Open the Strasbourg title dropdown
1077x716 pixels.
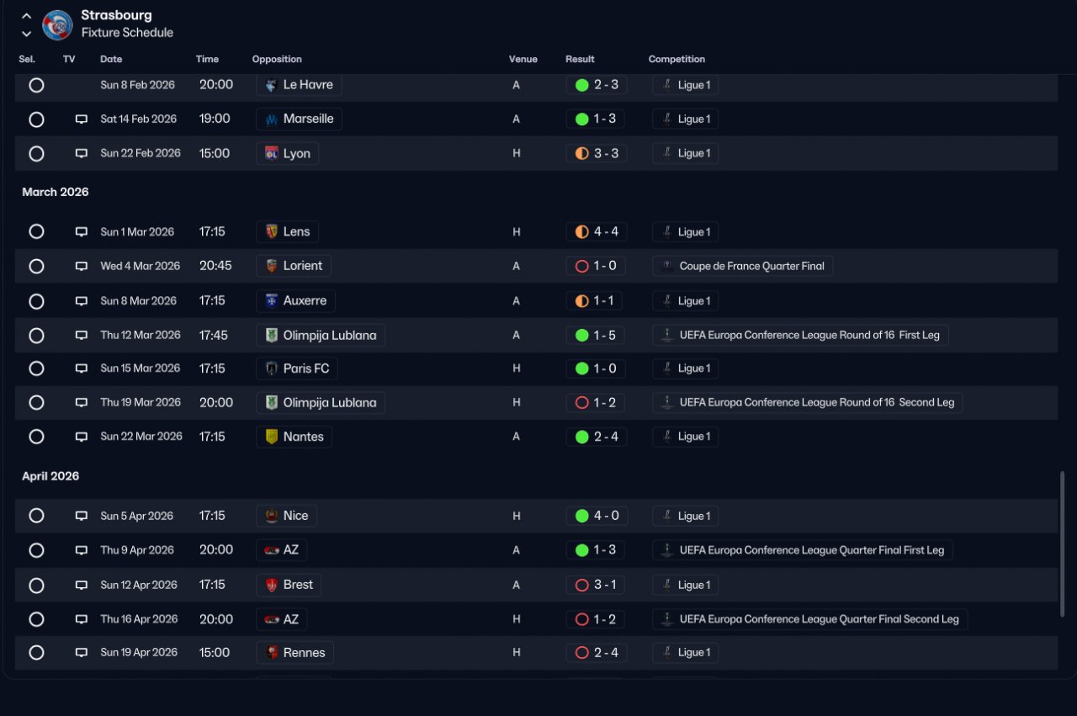(x=116, y=15)
